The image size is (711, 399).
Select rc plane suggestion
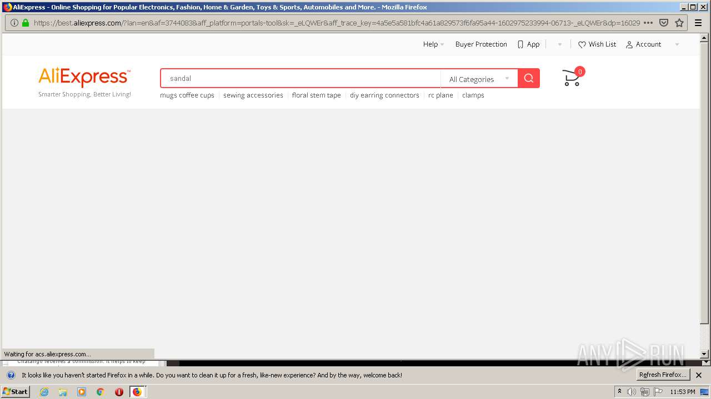(440, 95)
